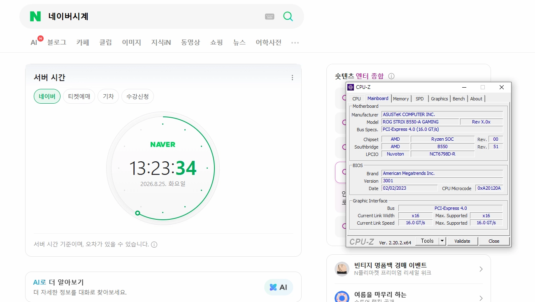Click the info icon next to 숏텐츠 엔터 종합
Screen dimensions: 535x302
pos(391,76)
